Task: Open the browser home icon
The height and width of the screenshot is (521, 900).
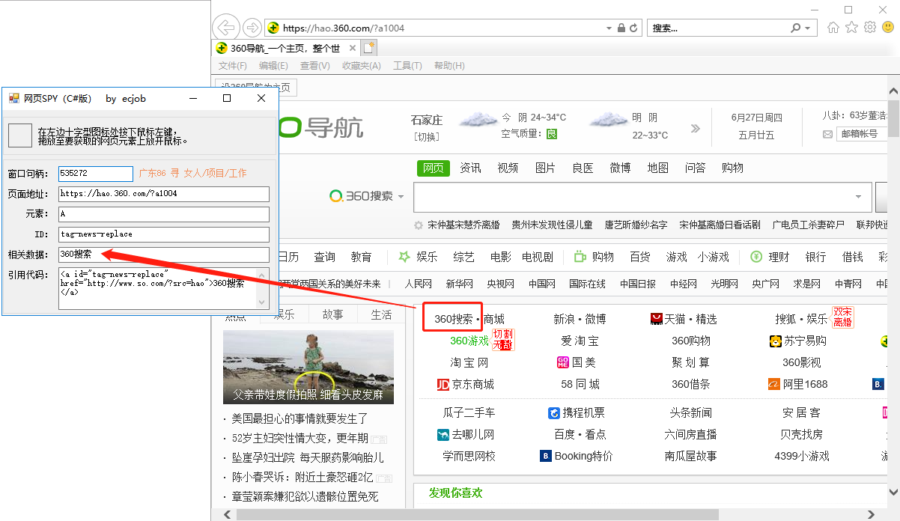Action: click(833, 28)
